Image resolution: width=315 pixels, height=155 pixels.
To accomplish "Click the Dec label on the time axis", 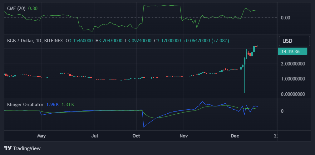I will click(x=235, y=136).
